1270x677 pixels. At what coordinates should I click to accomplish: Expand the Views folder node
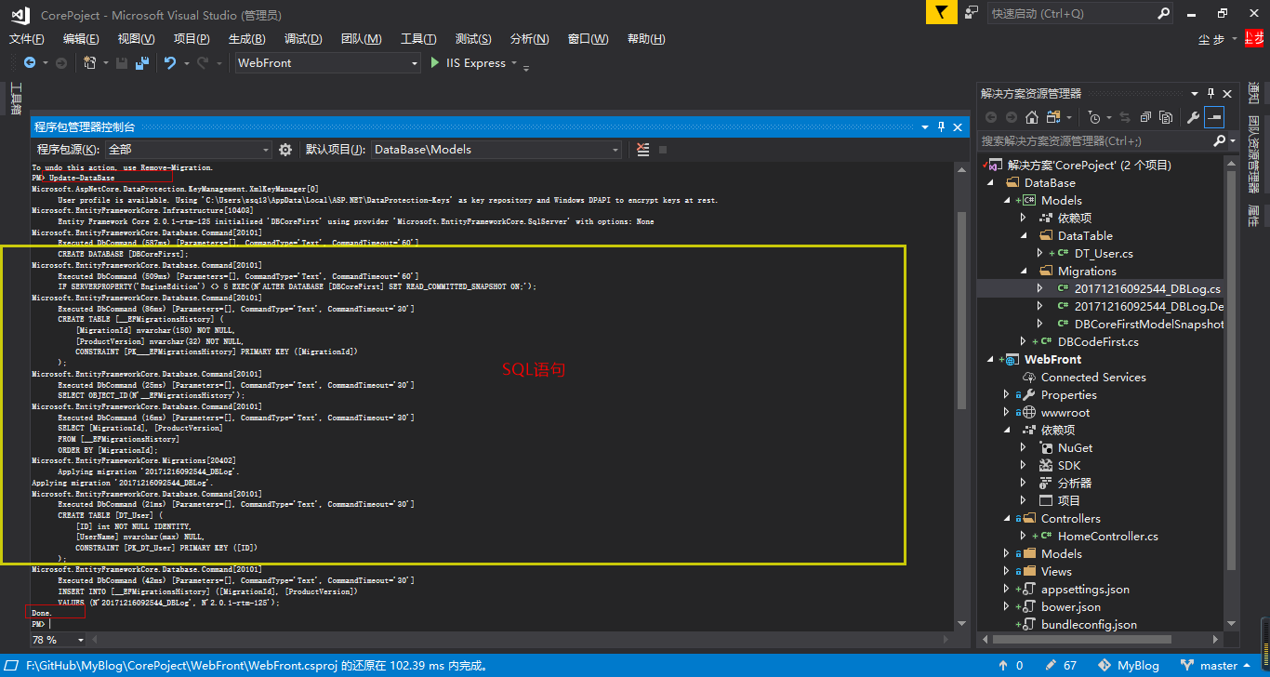(1006, 571)
